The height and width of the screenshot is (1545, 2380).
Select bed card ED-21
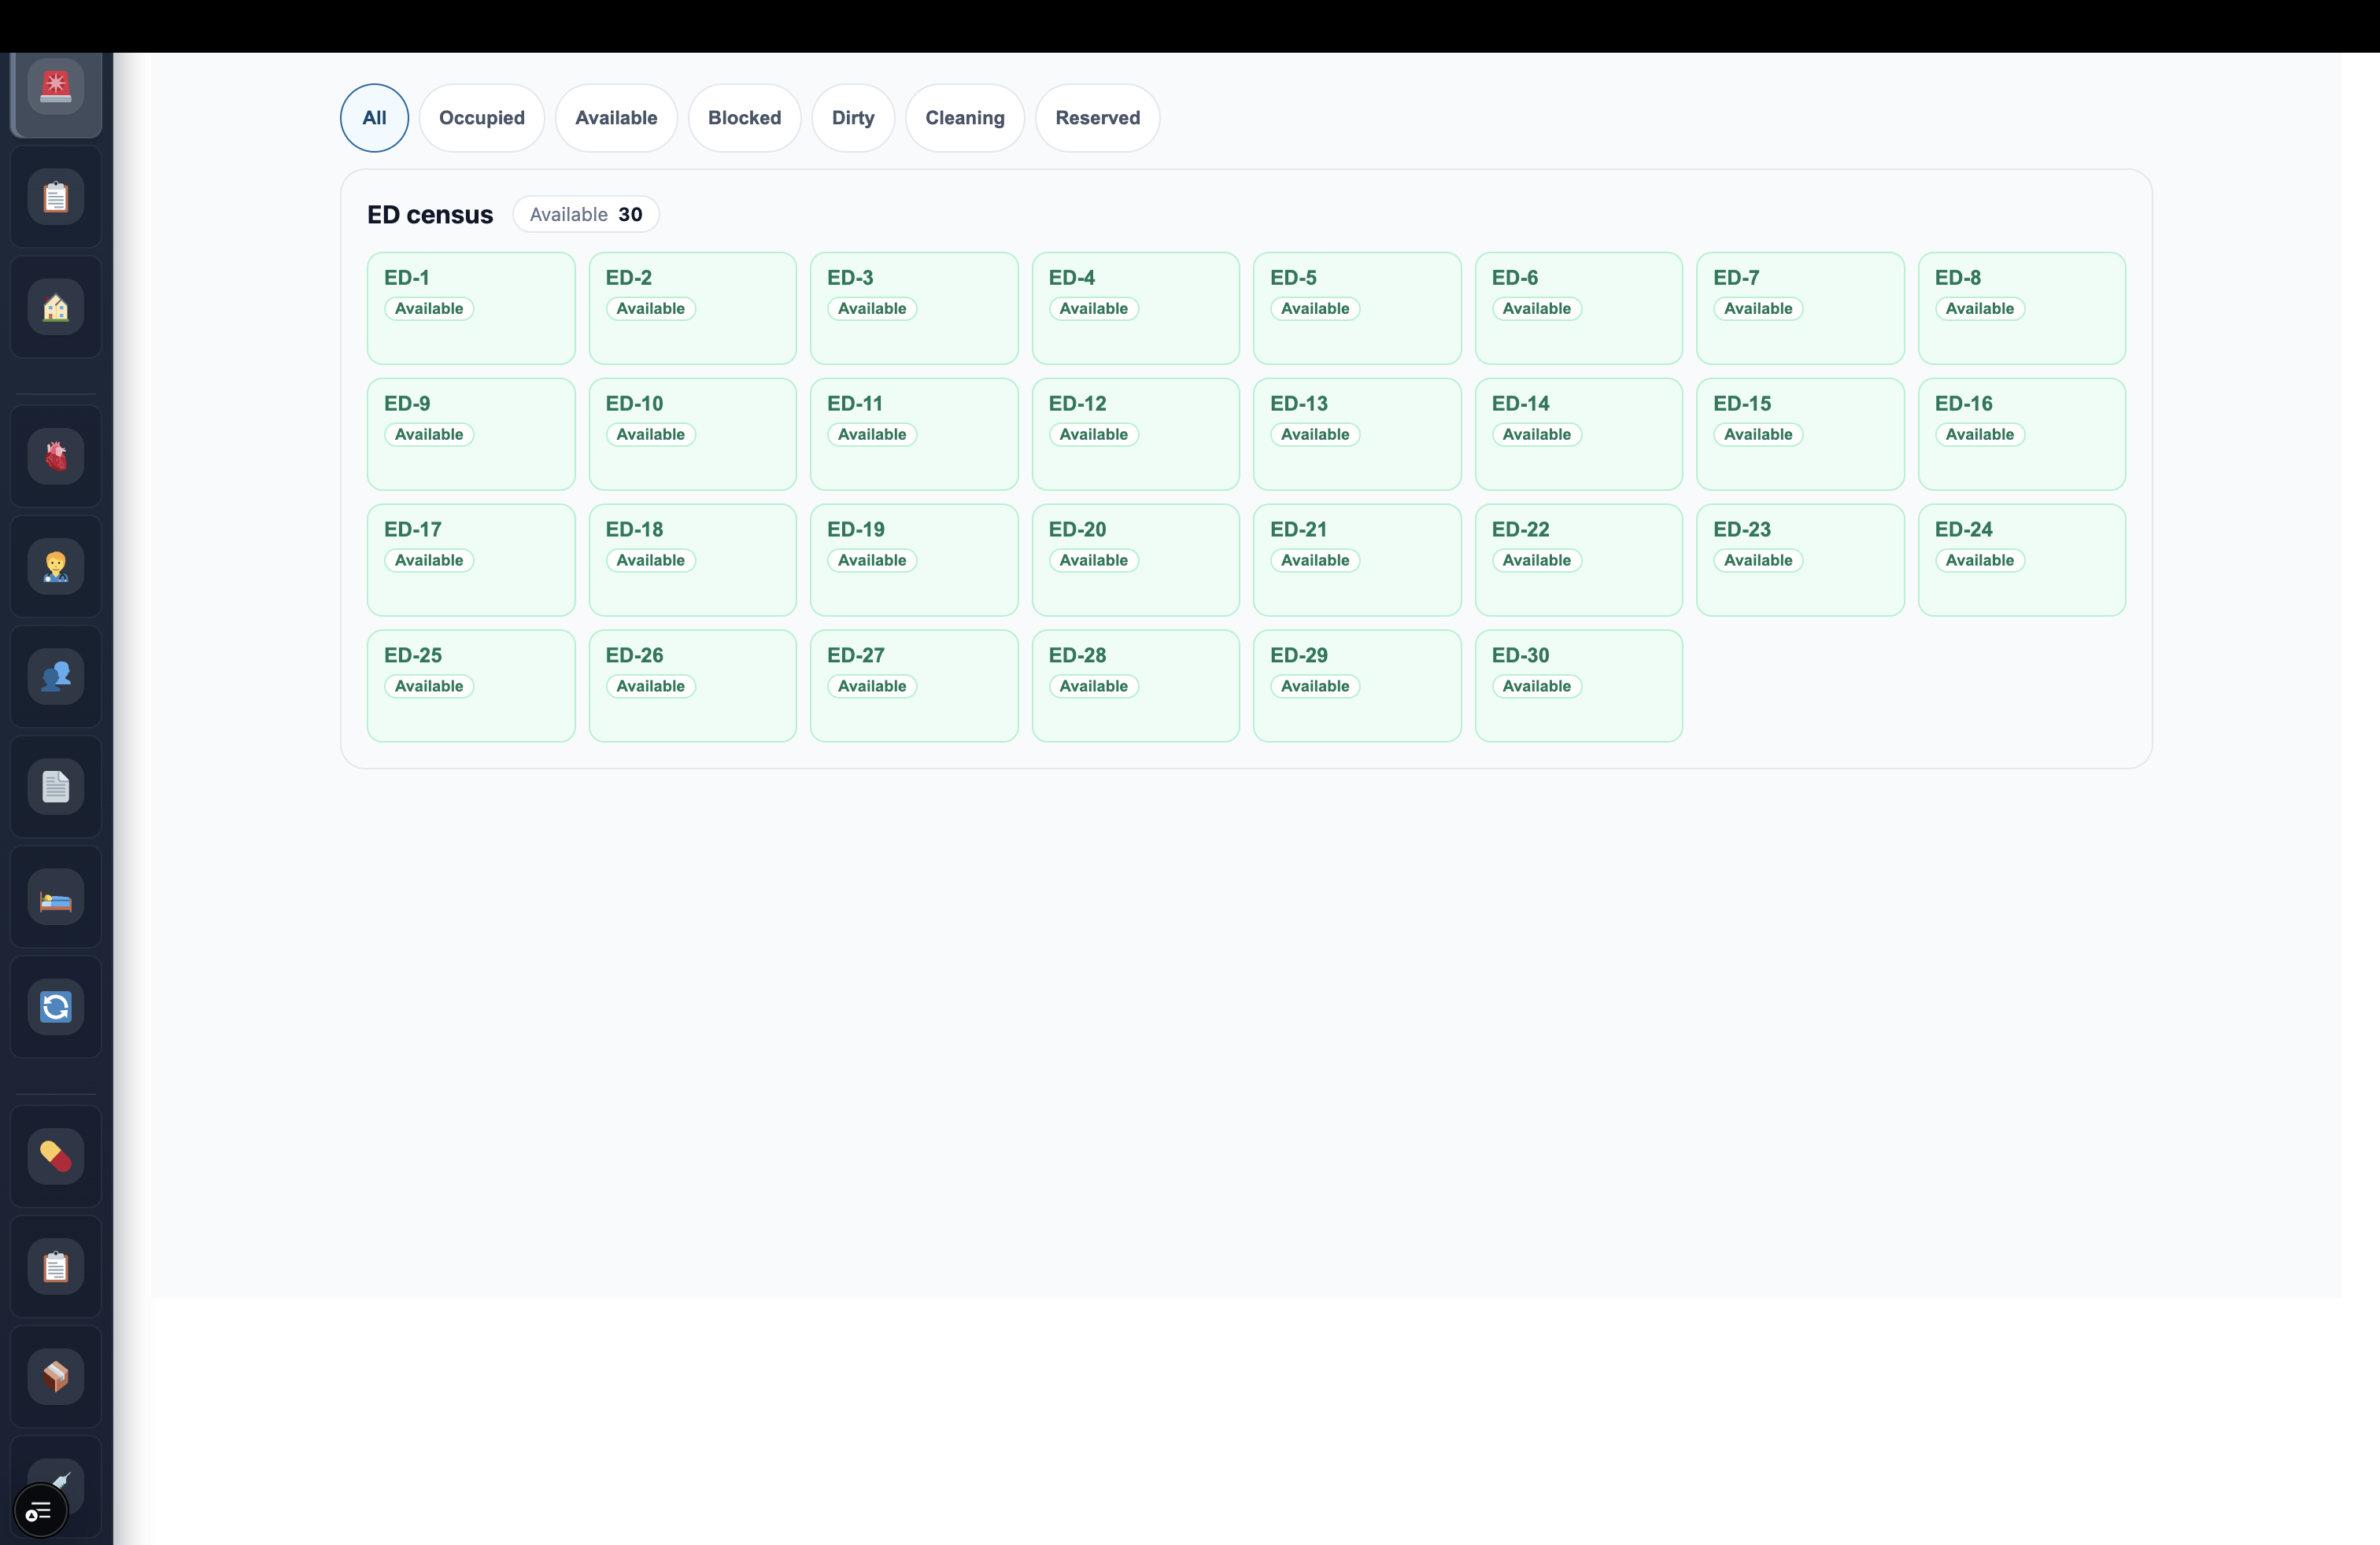[x=1357, y=559]
